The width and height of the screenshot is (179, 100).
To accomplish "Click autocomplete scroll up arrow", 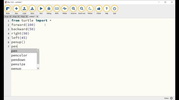I will coord(38,50).
